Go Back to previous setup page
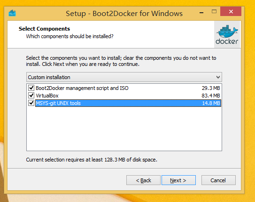 [143, 180]
